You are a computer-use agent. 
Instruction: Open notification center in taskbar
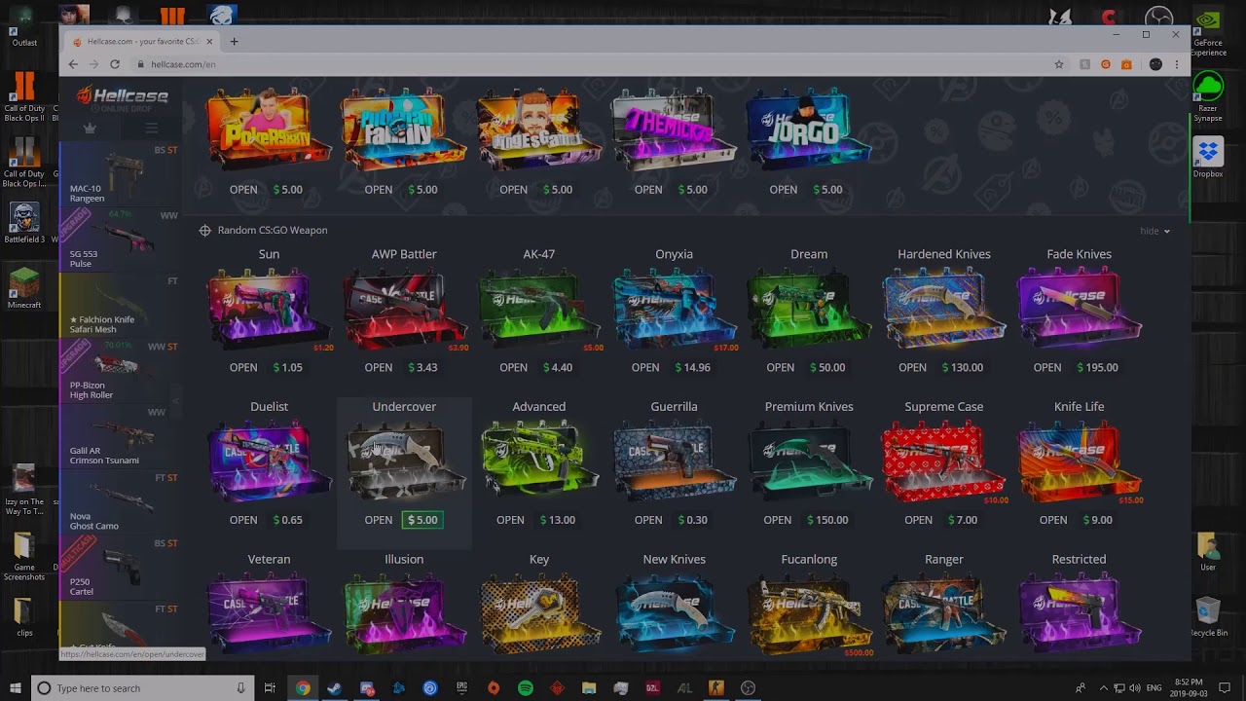1227,688
